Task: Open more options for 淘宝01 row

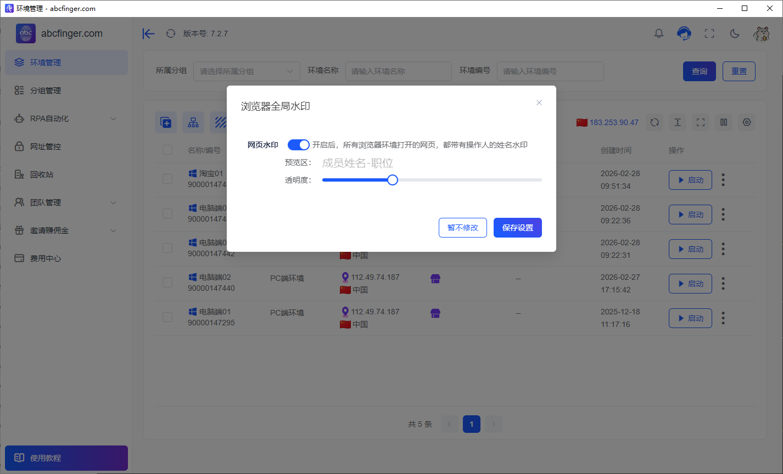Action: (x=723, y=180)
